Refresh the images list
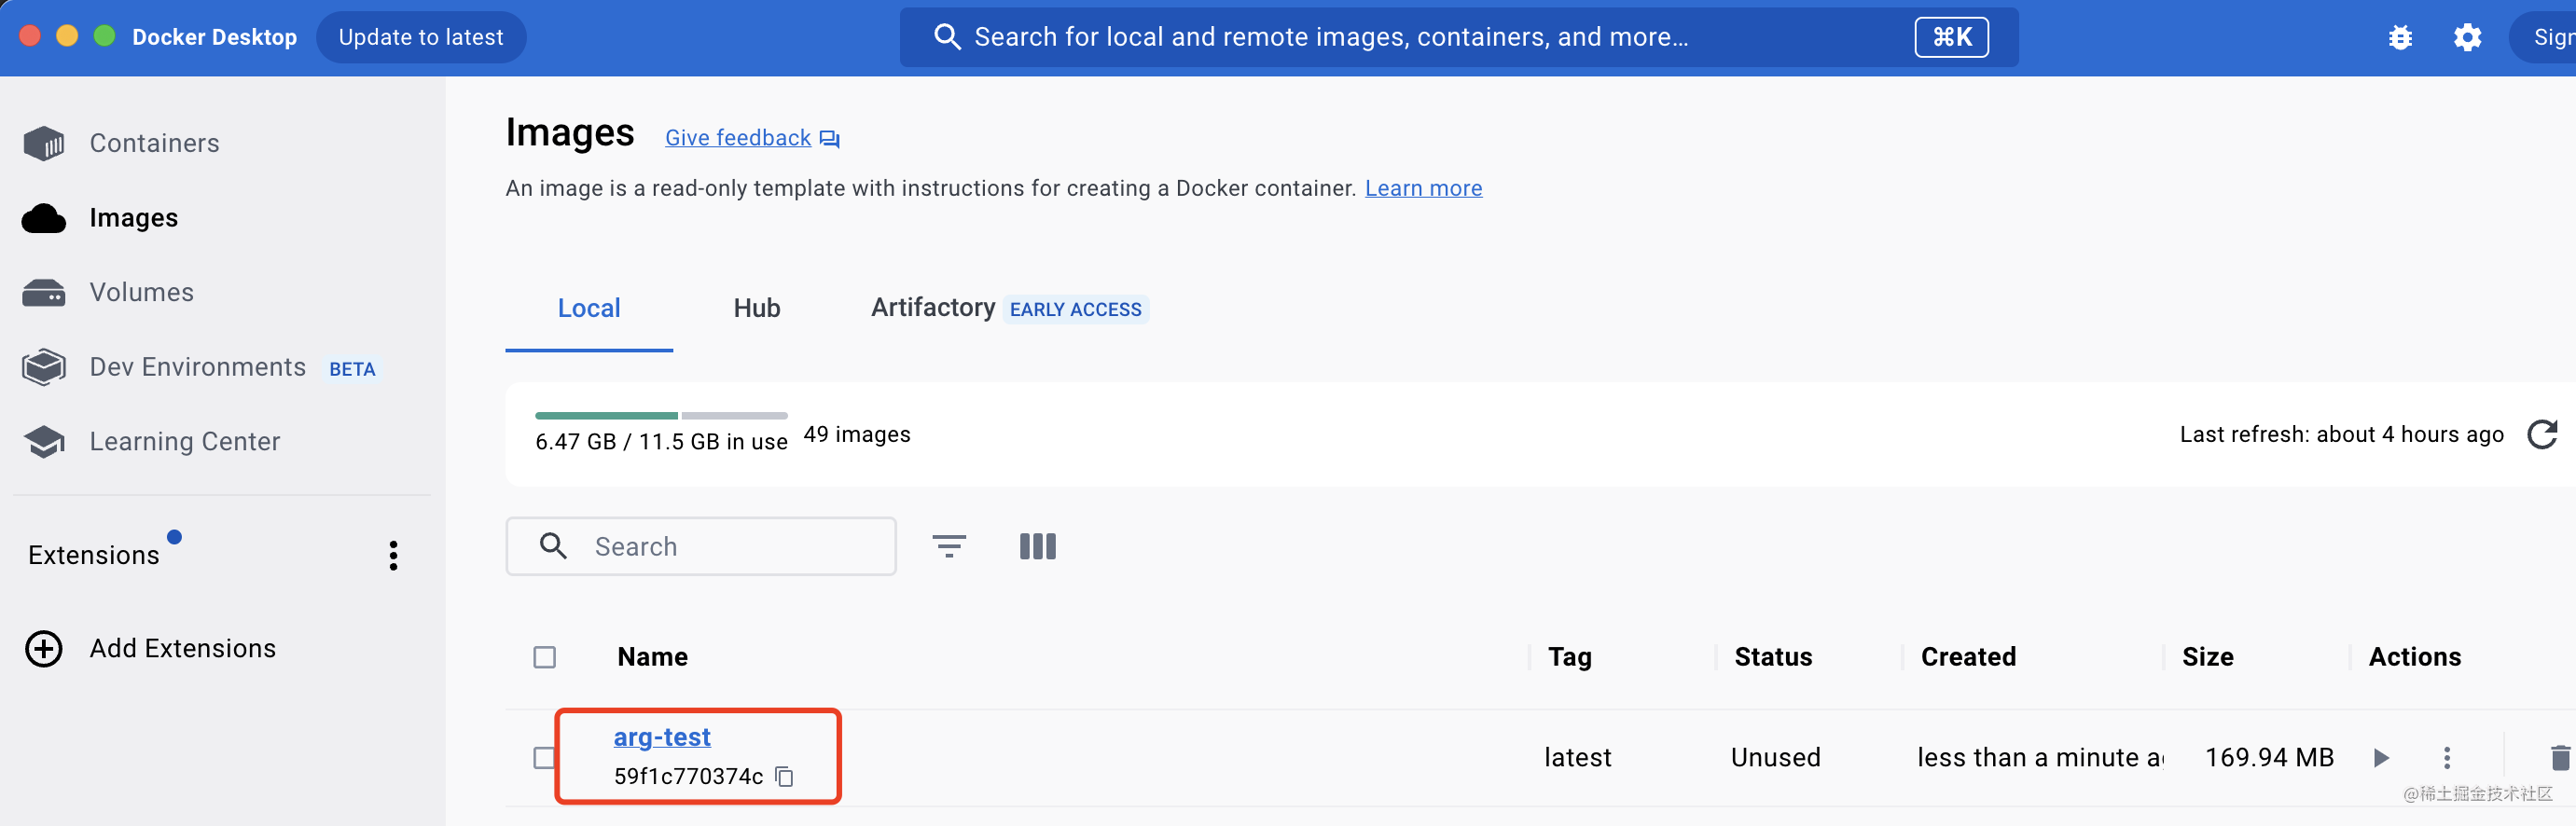 [x=2542, y=434]
